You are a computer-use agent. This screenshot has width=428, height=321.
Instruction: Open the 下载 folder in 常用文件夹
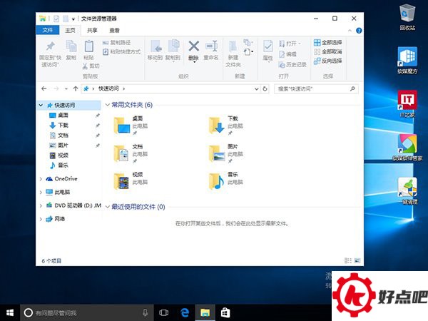(216, 126)
